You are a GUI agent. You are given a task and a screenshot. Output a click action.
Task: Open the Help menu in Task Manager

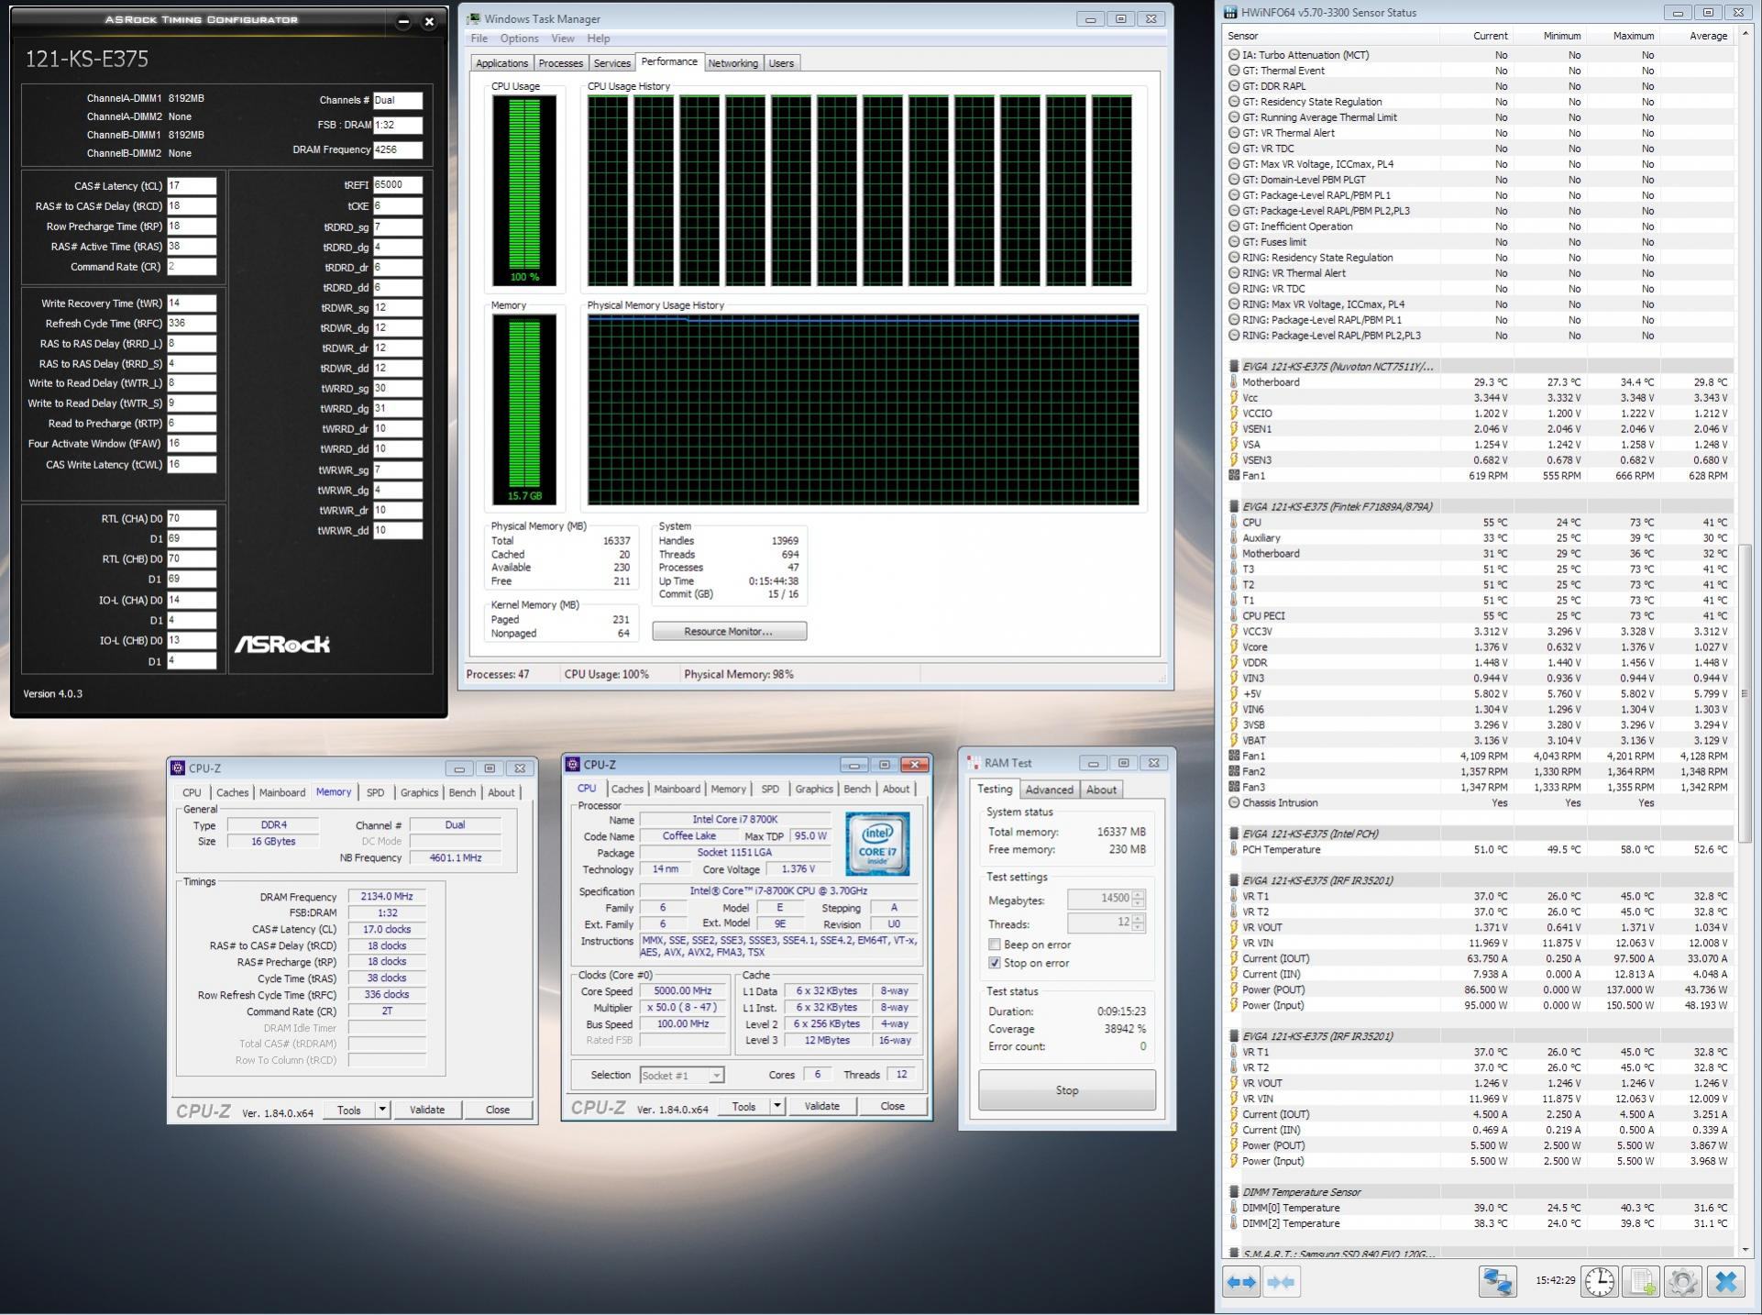(598, 39)
